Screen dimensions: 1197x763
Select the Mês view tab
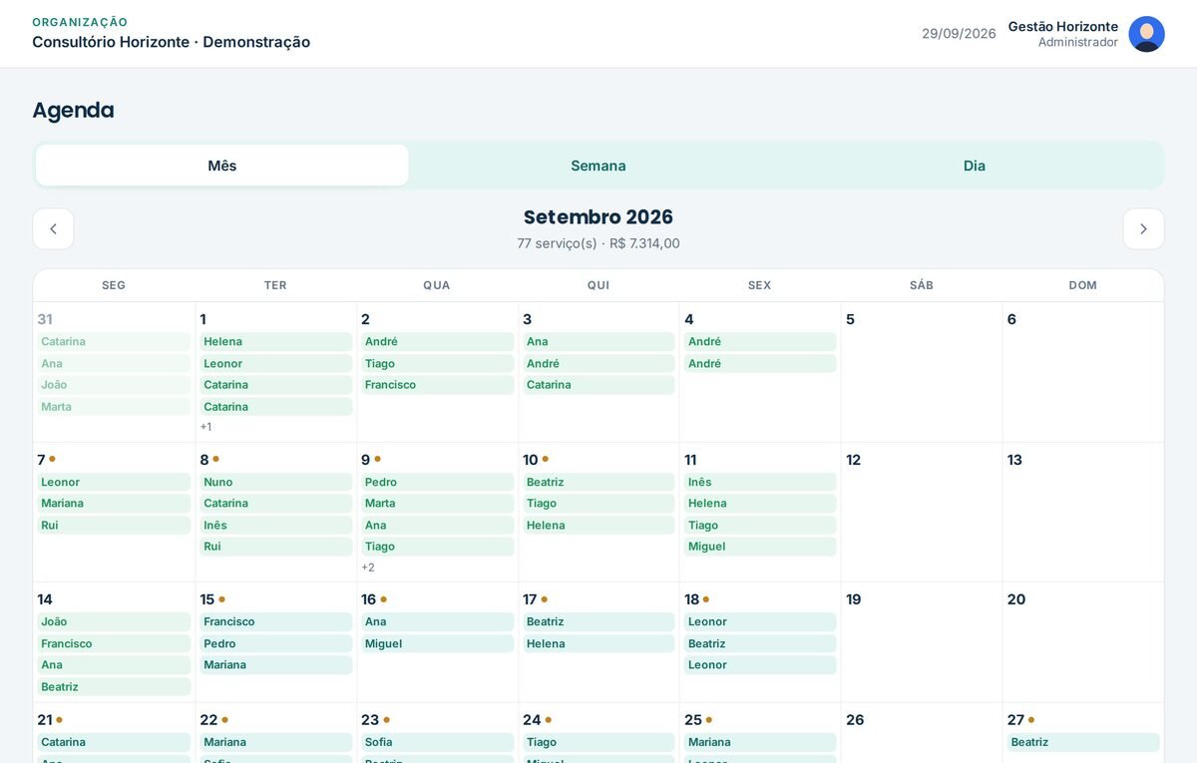[x=222, y=166]
